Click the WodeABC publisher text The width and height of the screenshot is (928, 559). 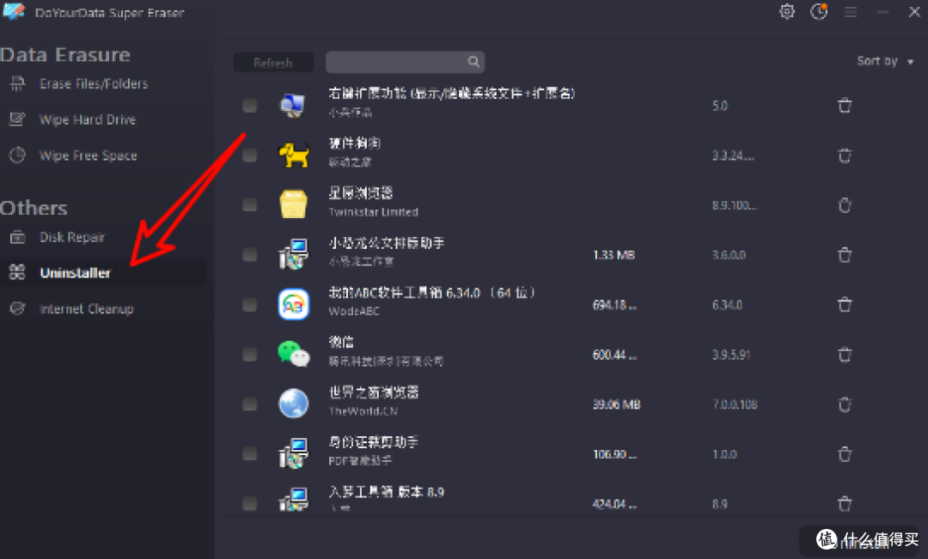click(354, 311)
